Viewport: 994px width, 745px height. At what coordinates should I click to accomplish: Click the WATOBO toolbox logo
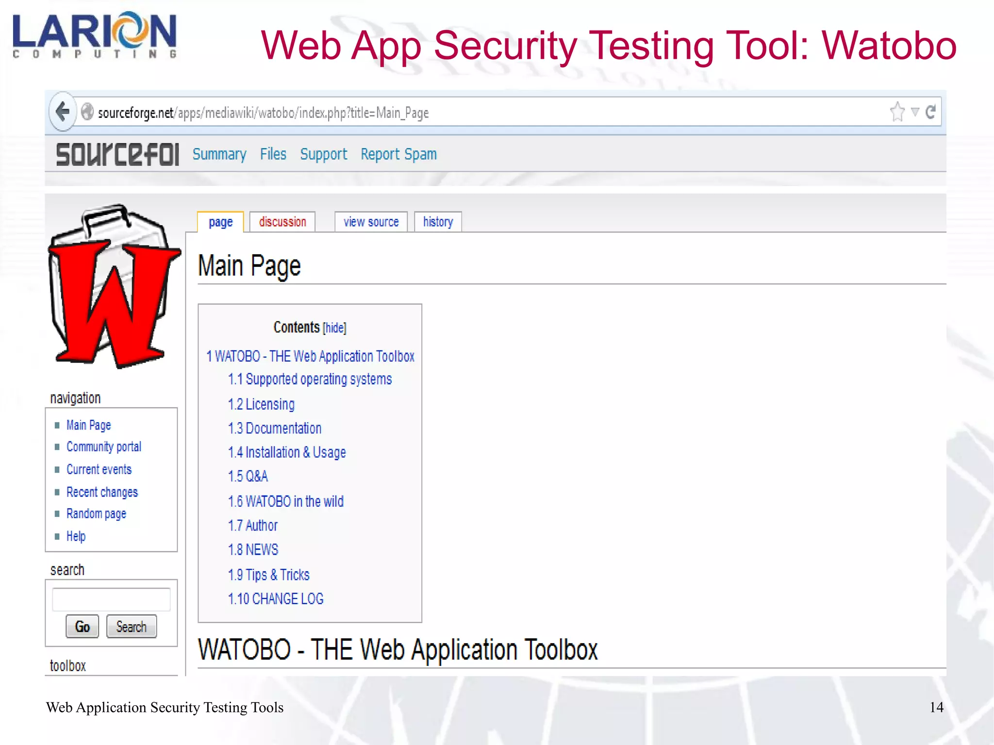tap(114, 286)
